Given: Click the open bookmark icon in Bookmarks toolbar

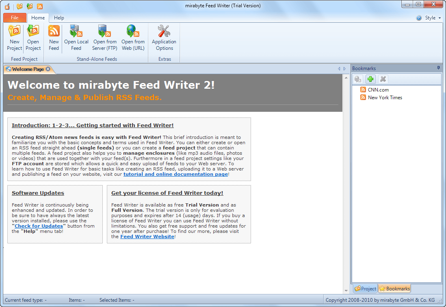Looking at the screenshot, I should tap(358, 79).
